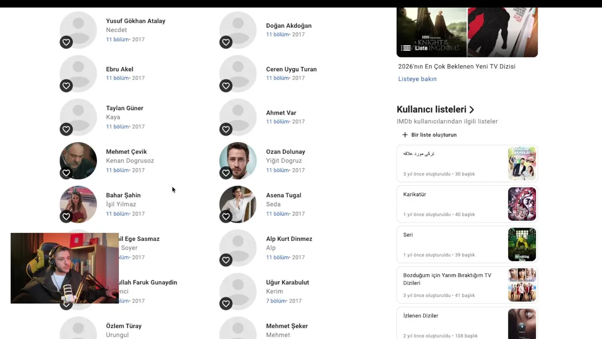Open Alp Kurt Dinmez name link
The image size is (602, 339).
click(x=289, y=239)
